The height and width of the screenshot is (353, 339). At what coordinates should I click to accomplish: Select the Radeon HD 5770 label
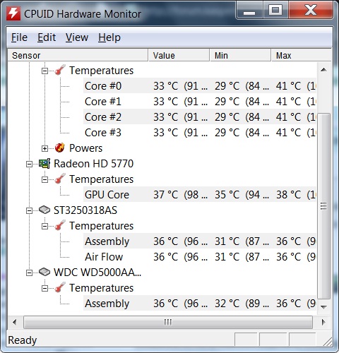point(93,164)
